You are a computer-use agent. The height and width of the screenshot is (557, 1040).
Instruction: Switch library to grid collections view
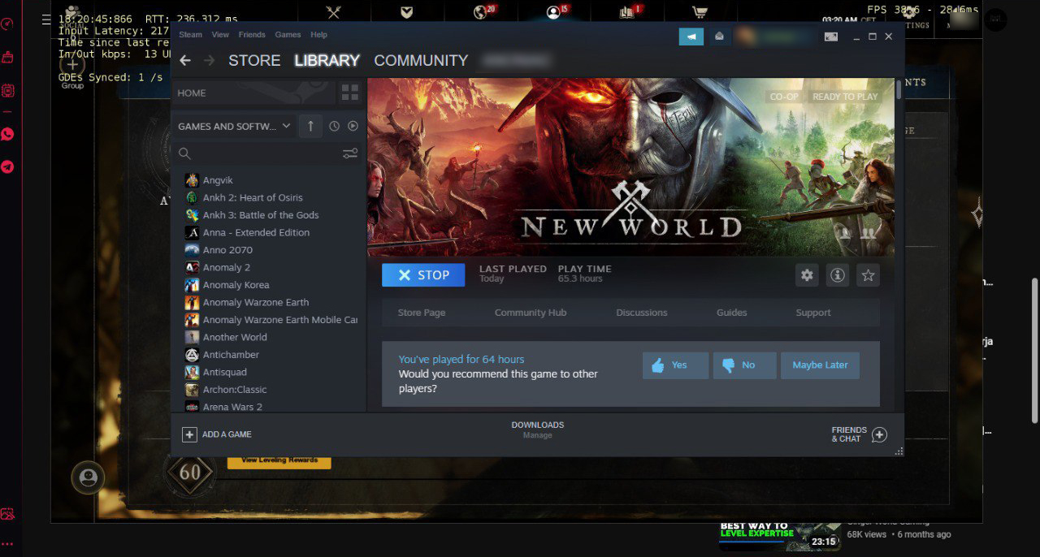click(350, 93)
